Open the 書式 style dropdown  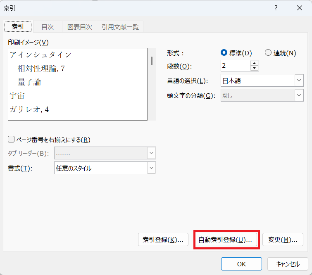click(151, 168)
